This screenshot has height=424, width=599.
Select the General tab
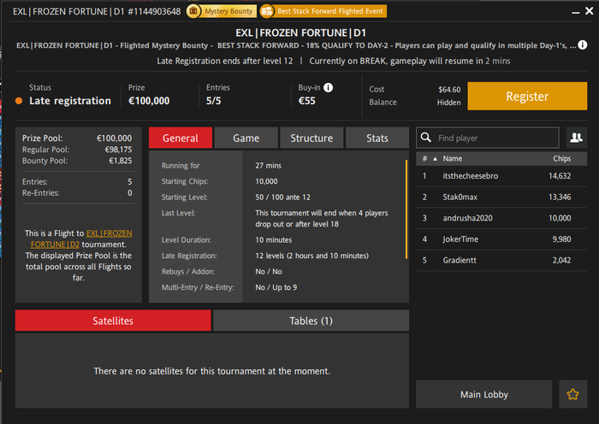coord(181,138)
